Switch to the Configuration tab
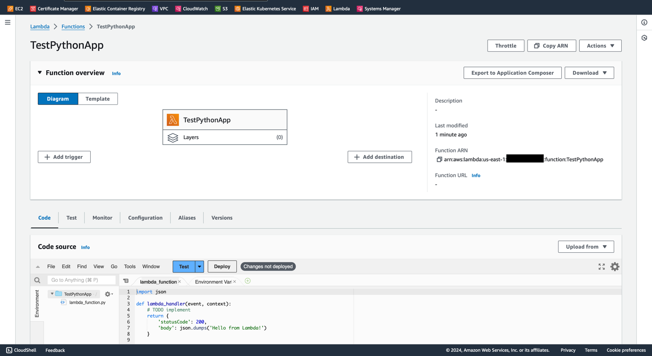 tap(145, 218)
